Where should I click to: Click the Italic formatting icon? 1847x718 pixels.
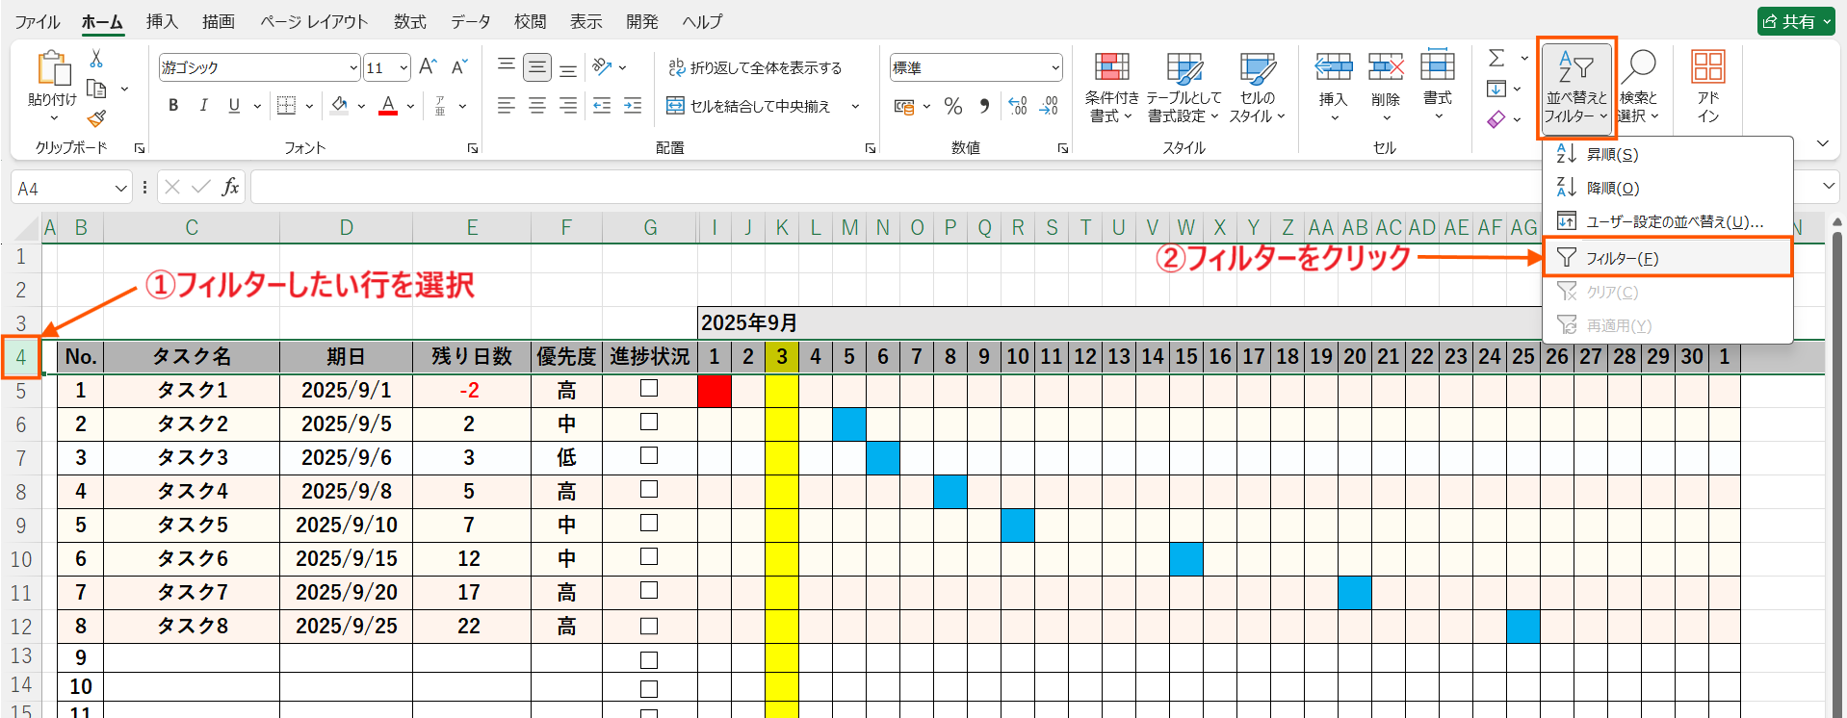click(203, 106)
